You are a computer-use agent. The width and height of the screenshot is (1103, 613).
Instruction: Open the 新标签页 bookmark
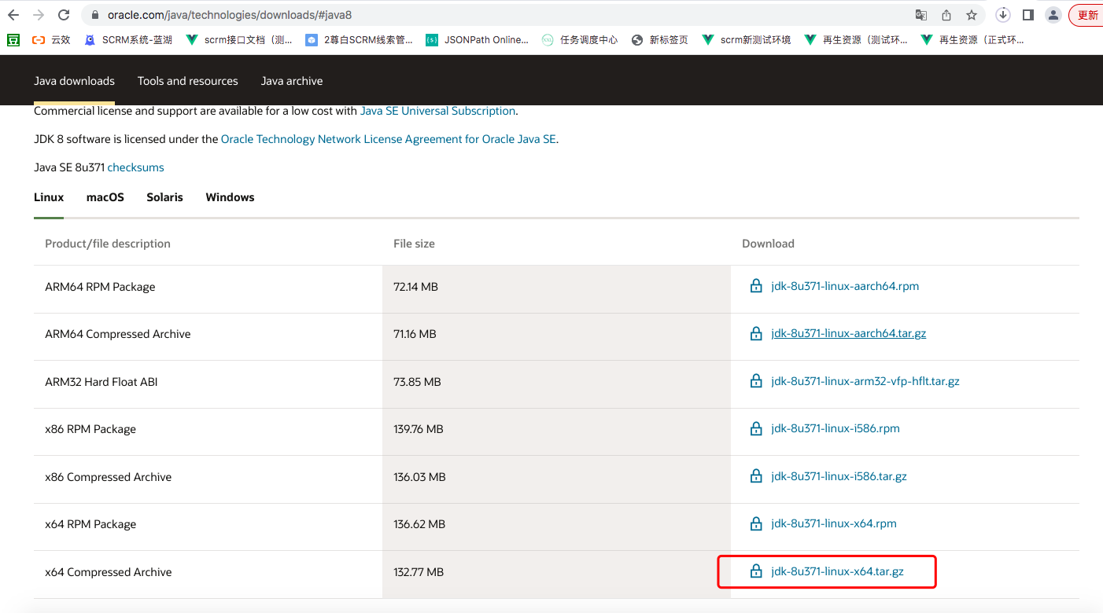coord(660,39)
